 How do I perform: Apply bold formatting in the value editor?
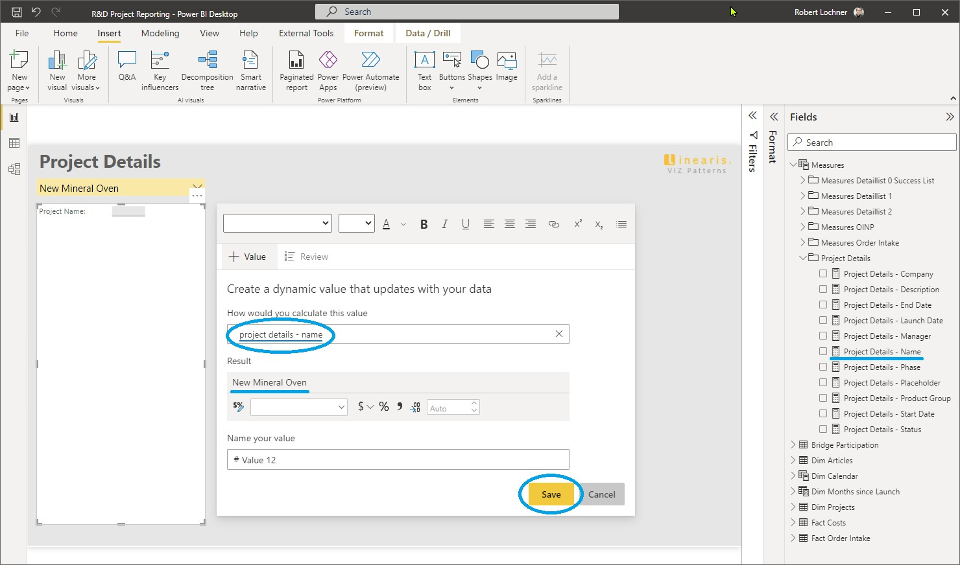tap(424, 224)
